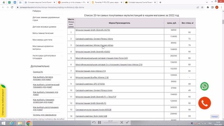
Task: Go back to the previous page
Action: tap(3, 7)
